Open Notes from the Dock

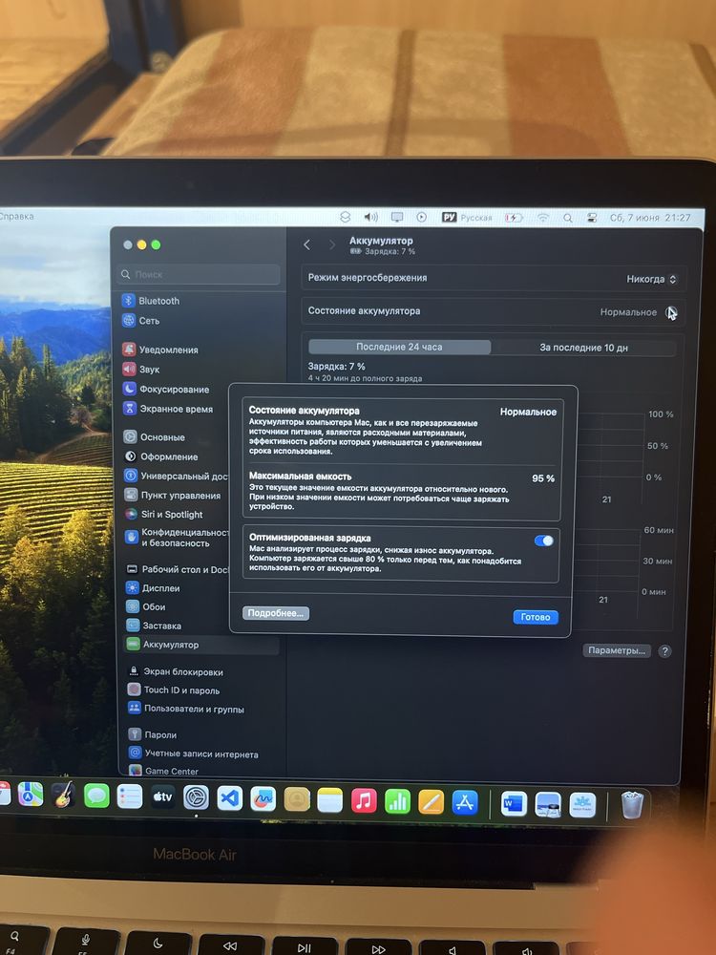point(330,800)
